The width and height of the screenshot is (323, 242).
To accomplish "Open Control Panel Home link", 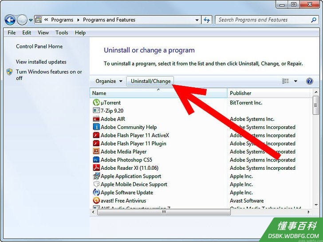I will pyautogui.click(x=39, y=46).
